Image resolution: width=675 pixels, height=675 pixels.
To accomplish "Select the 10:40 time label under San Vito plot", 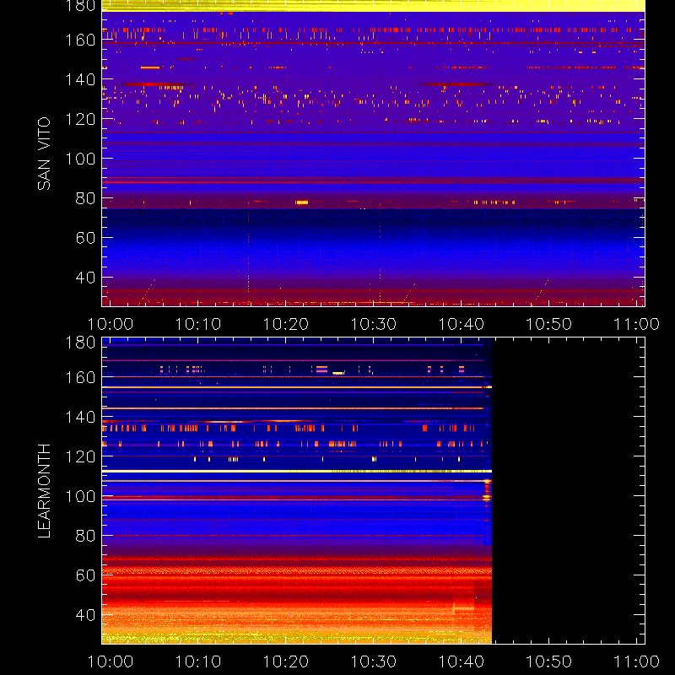I will (x=461, y=324).
